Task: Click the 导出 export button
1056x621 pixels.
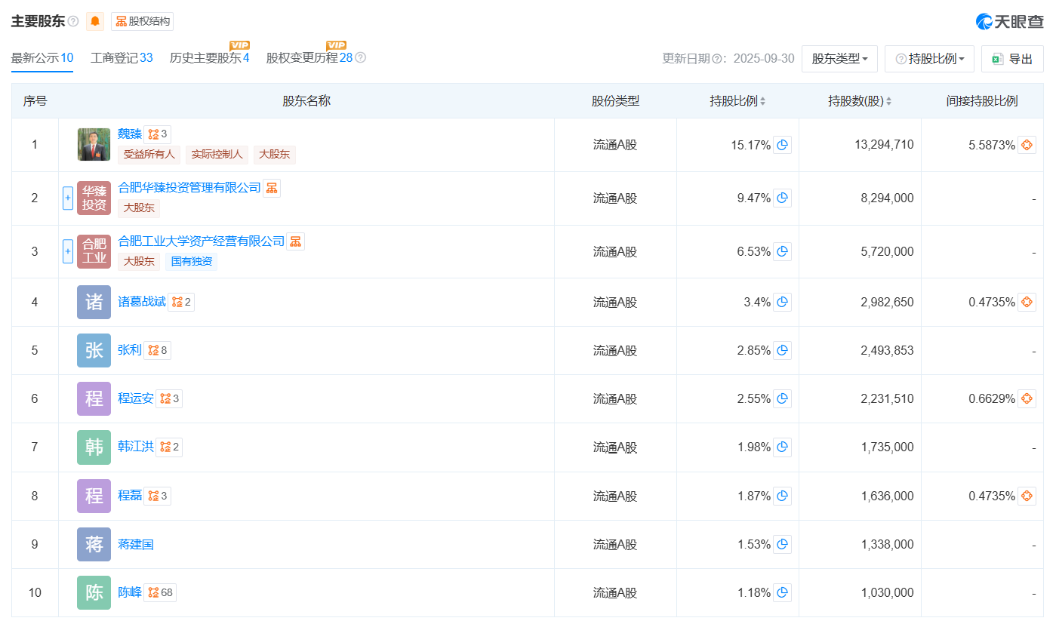Action: 1012,59
